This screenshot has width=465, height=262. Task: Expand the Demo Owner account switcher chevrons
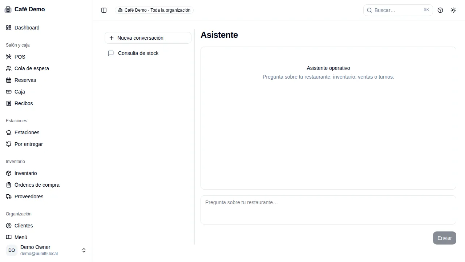(x=84, y=250)
